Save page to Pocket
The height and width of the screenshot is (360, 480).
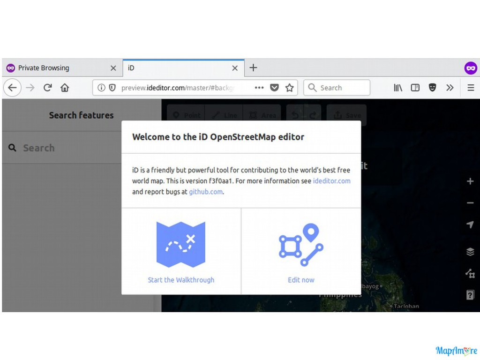pyautogui.click(x=274, y=88)
